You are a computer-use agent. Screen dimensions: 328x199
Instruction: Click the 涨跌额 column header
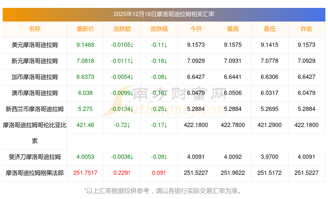pyautogui.click(x=122, y=29)
